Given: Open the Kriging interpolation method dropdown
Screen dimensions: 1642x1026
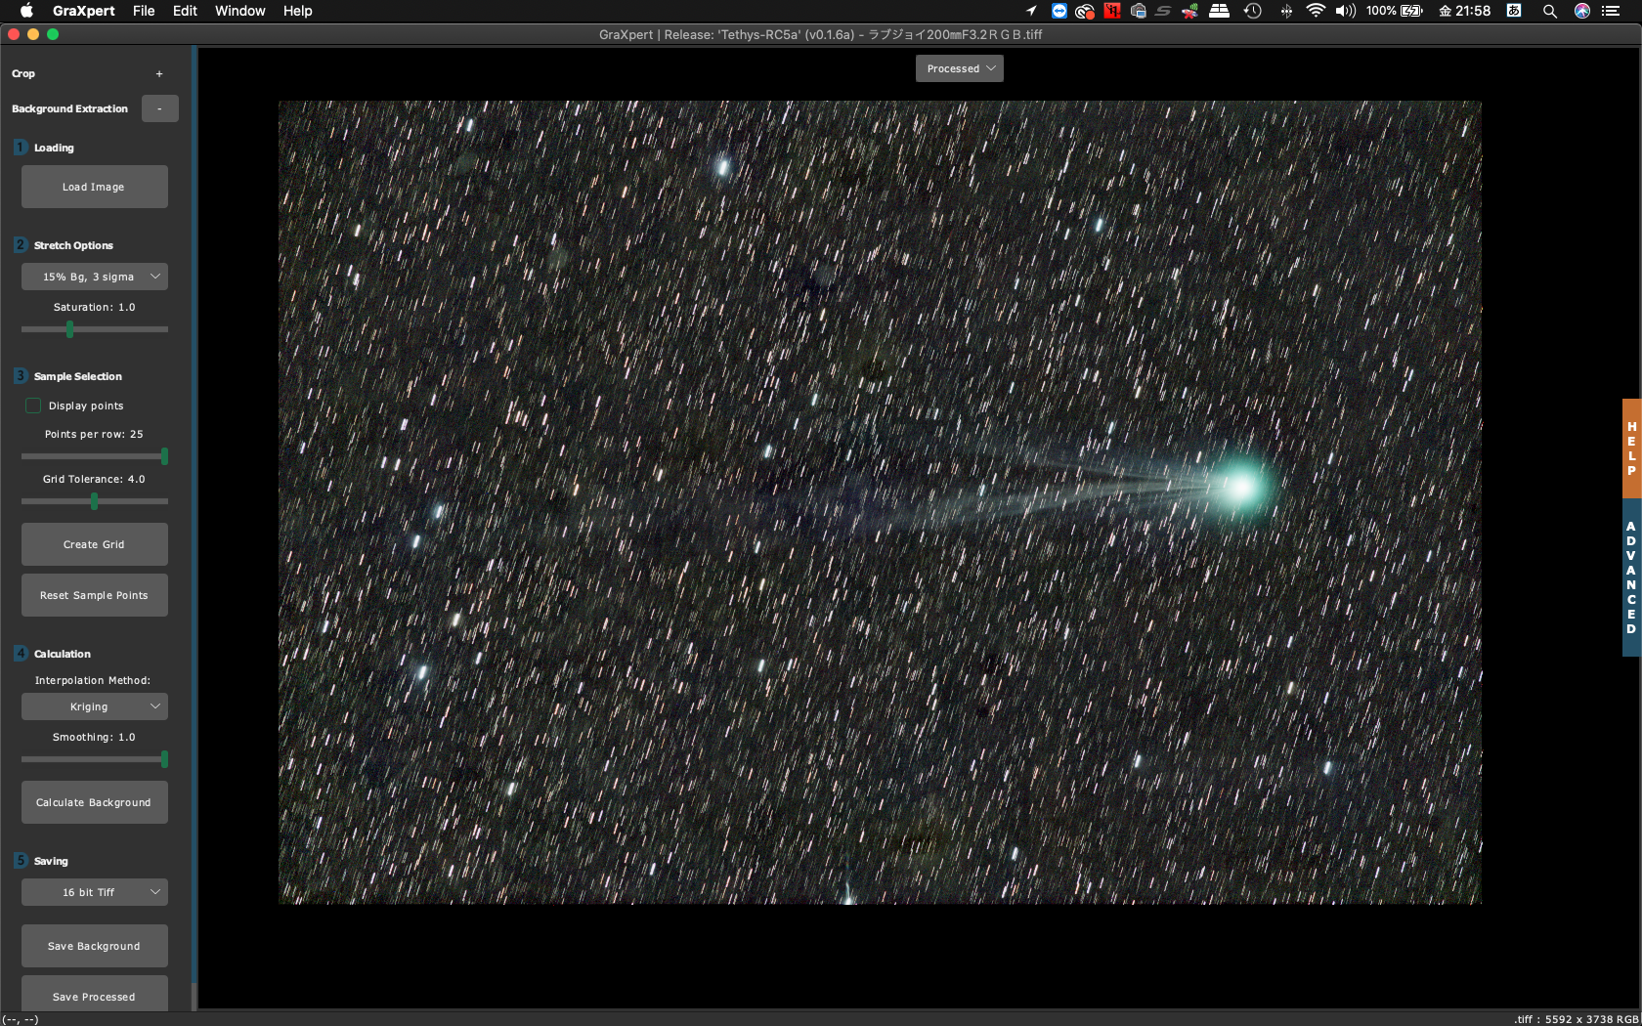Looking at the screenshot, I should 95,706.
